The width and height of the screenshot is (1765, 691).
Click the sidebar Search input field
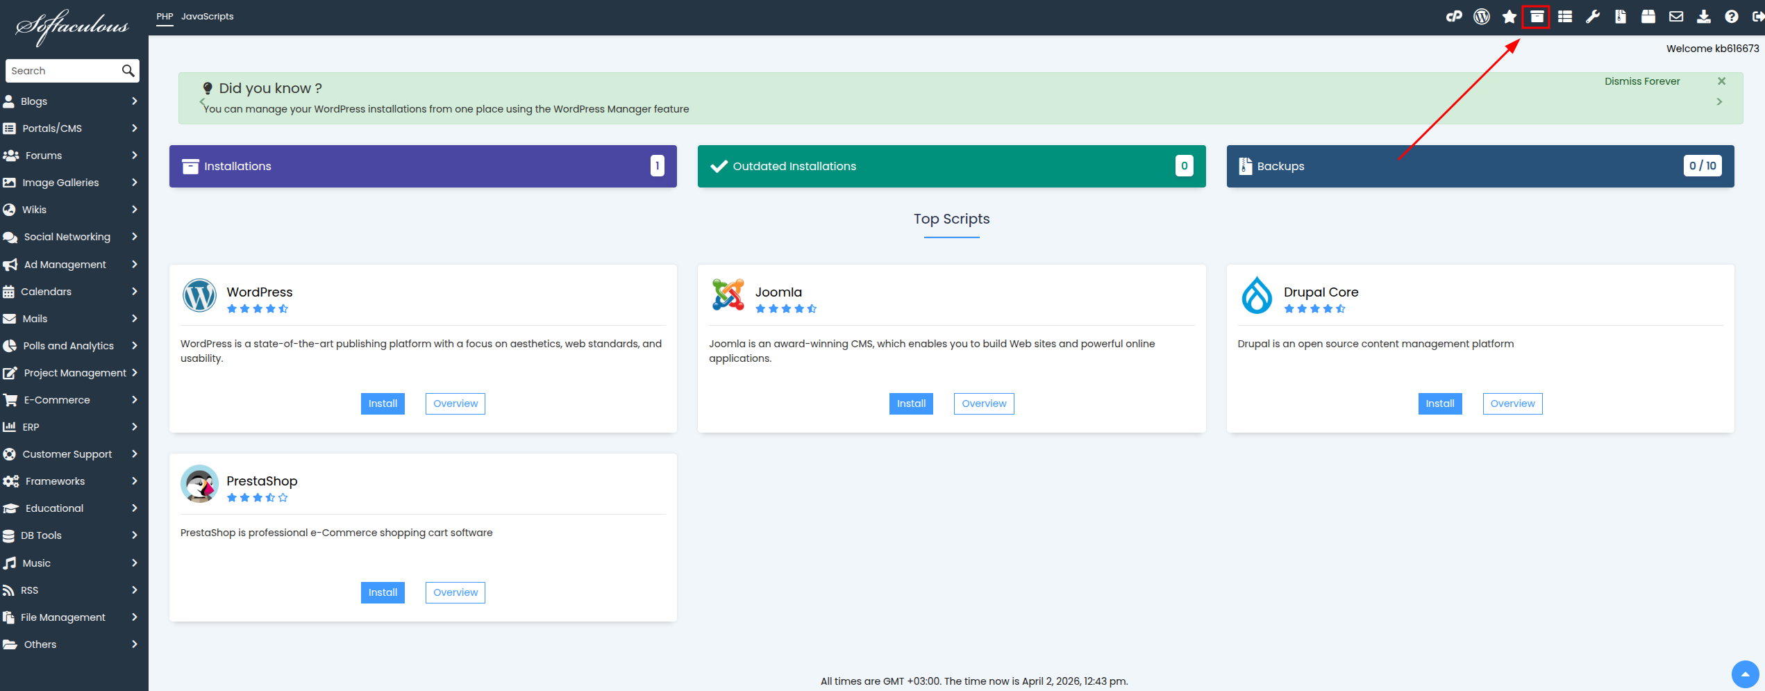coord(64,71)
